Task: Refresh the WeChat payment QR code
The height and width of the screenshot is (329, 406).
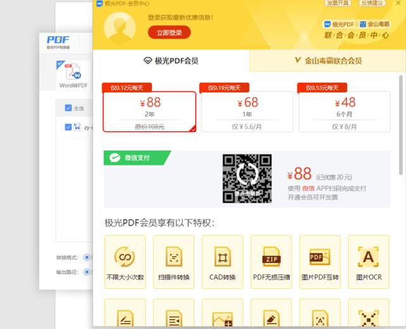Action: (247, 179)
